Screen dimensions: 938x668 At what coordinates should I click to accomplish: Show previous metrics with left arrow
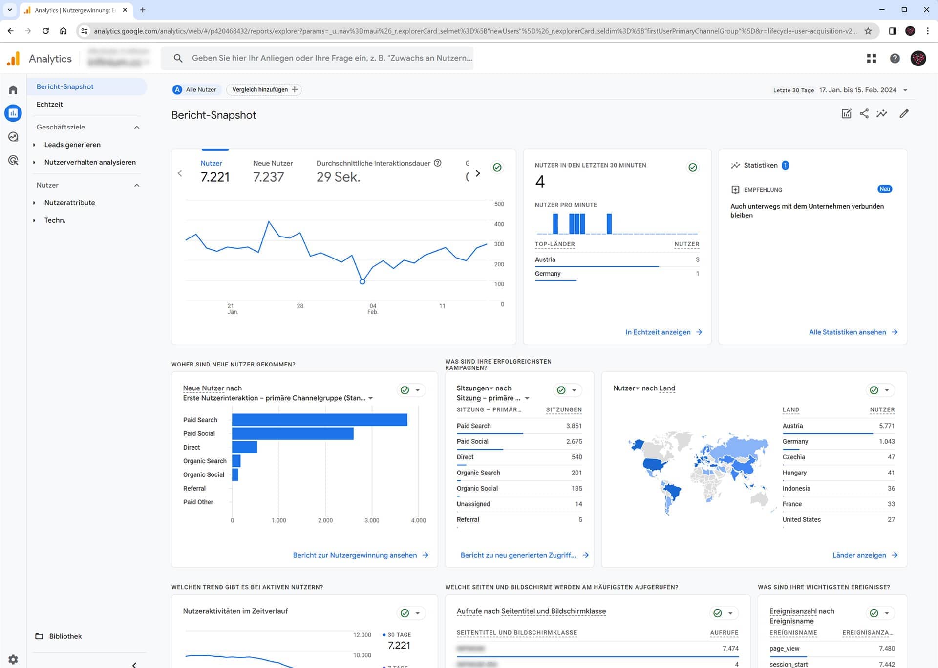[x=180, y=173]
